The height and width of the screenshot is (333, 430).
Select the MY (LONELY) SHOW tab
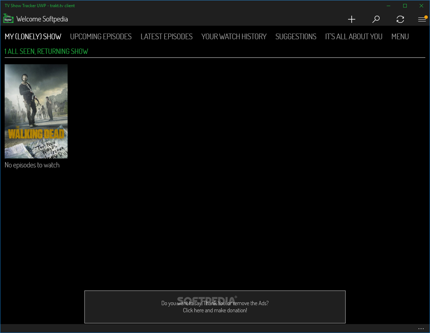pos(33,37)
